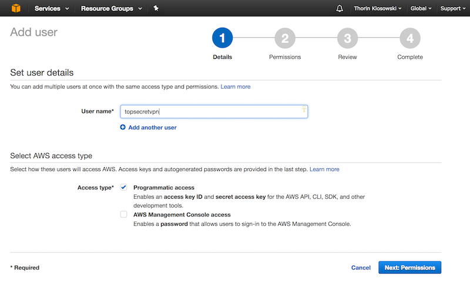Click the password manager icon in User name field
Screen dimensions: 470x281
(x=304, y=109)
